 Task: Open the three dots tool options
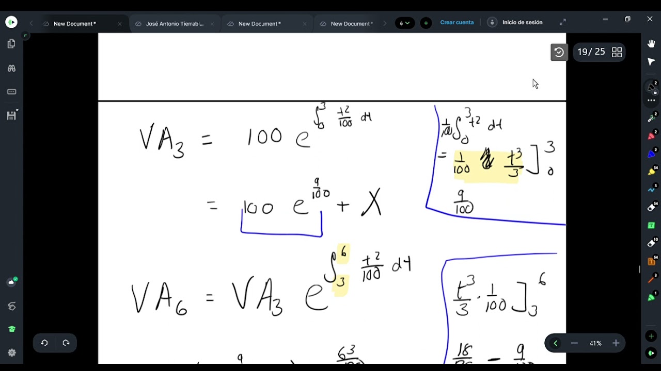coord(651,100)
